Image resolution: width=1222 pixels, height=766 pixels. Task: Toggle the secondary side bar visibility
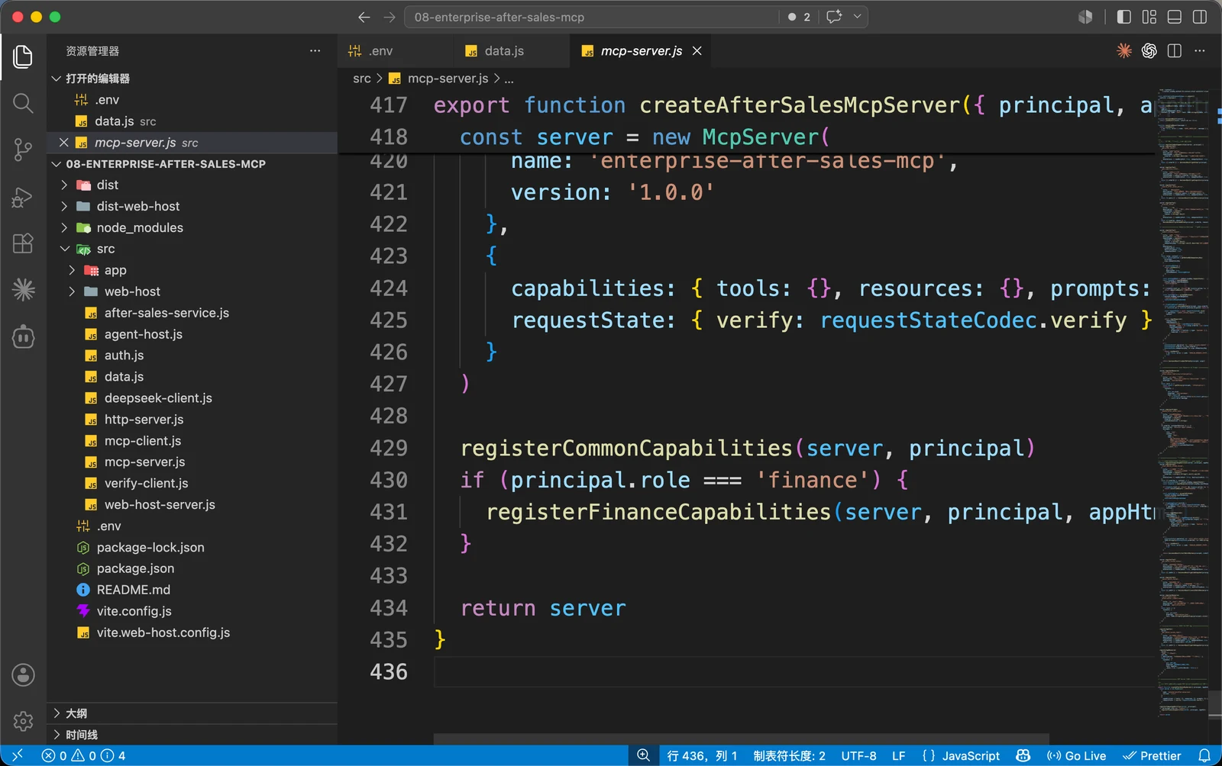(1200, 17)
